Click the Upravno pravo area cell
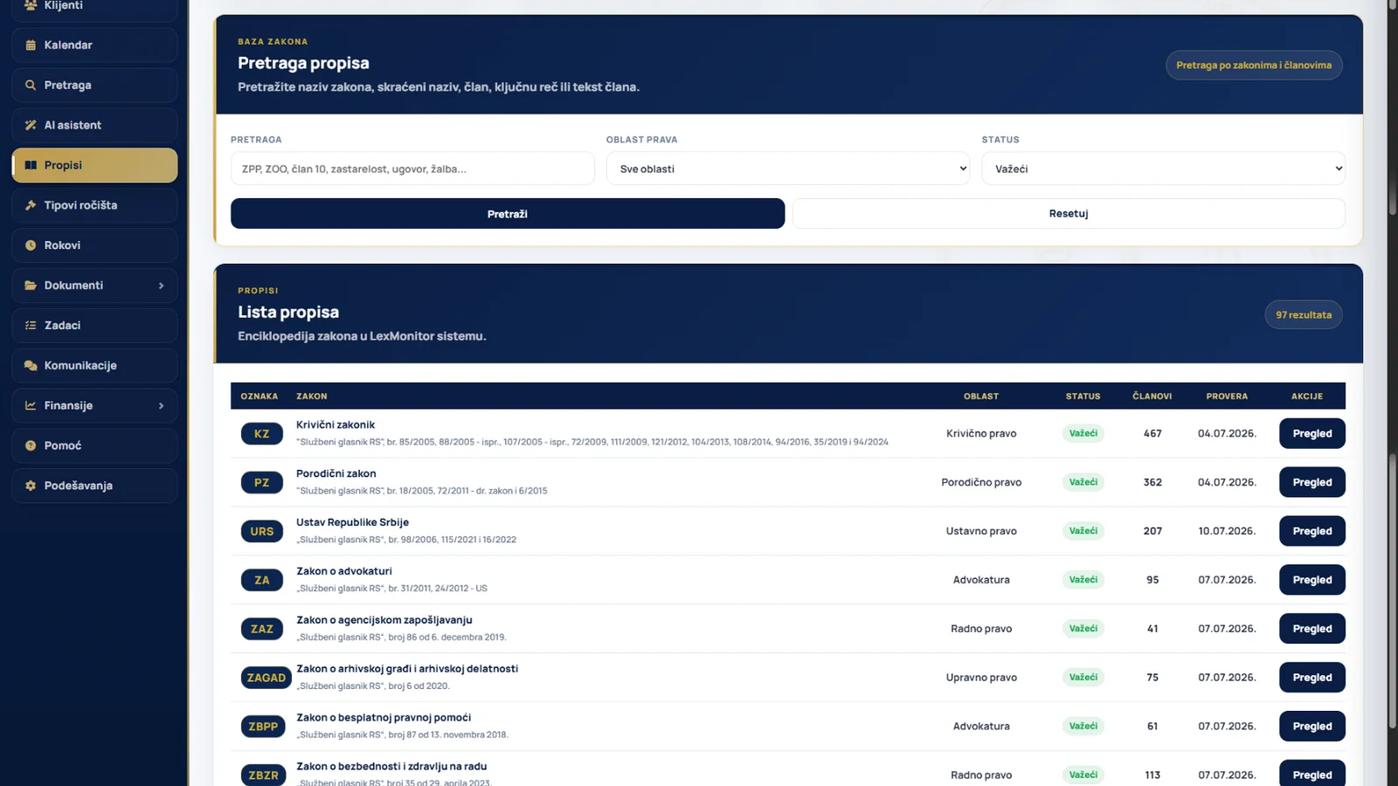This screenshot has width=1398, height=786. 981,679
